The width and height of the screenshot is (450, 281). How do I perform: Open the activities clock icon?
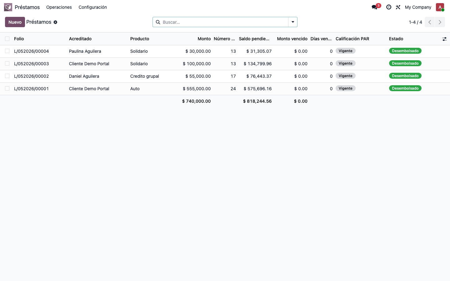[x=389, y=7]
